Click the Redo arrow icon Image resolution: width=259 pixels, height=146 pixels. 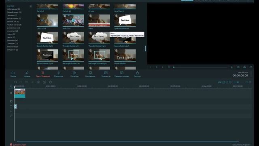click(x=21, y=82)
